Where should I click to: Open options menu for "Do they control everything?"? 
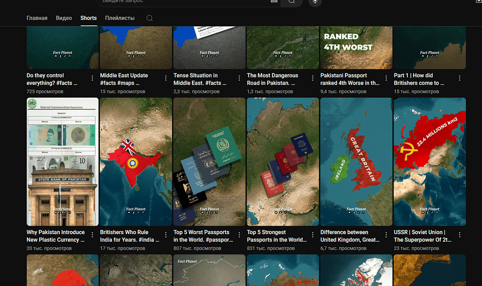click(92, 78)
